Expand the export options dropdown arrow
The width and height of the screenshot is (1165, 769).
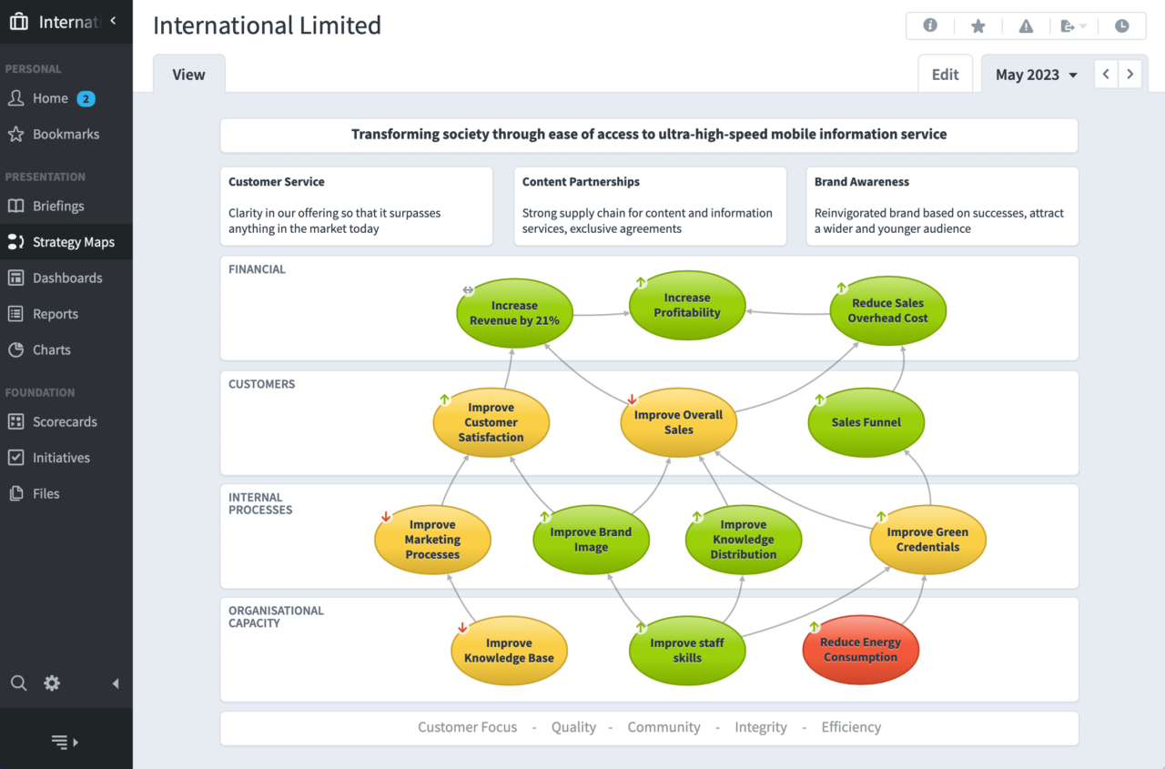click(x=1085, y=25)
